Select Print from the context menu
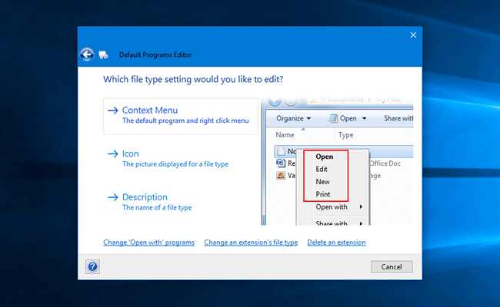The width and height of the screenshot is (500, 307). coord(323,194)
